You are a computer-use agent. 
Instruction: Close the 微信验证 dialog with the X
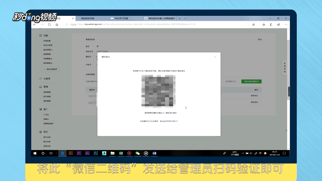tap(215, 57)
